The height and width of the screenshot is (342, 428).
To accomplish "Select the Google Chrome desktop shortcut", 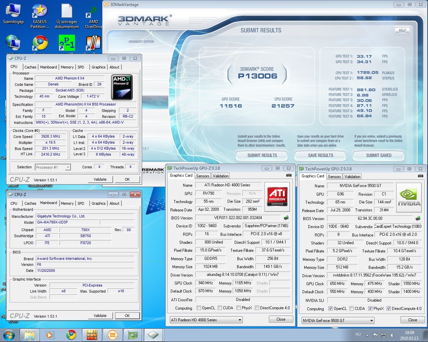I will click(x=40, y=43).
